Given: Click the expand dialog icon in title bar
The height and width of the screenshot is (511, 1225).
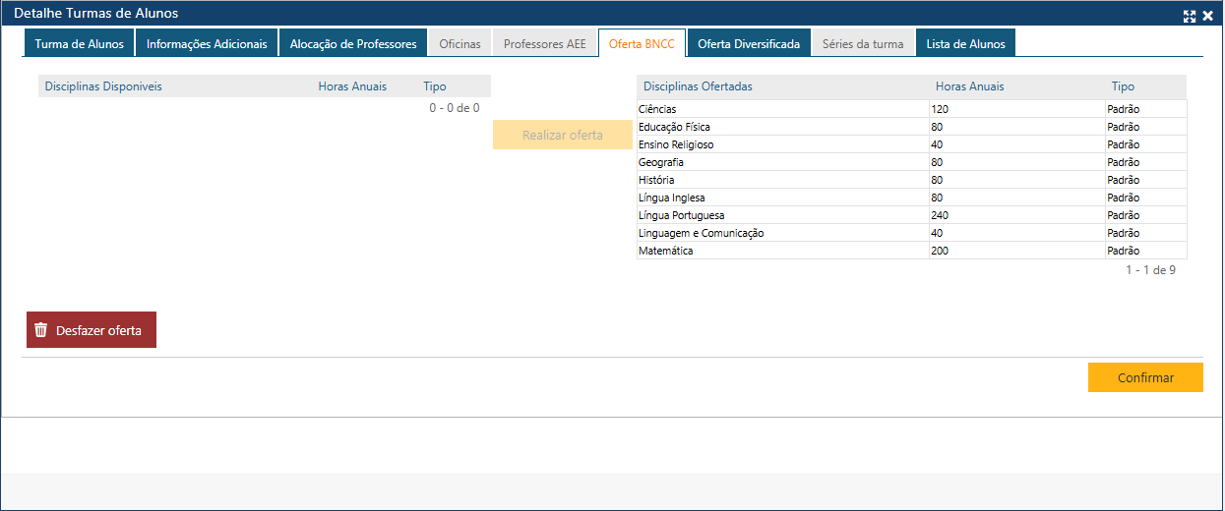Looking at the screenshot, I should 1190,16.
